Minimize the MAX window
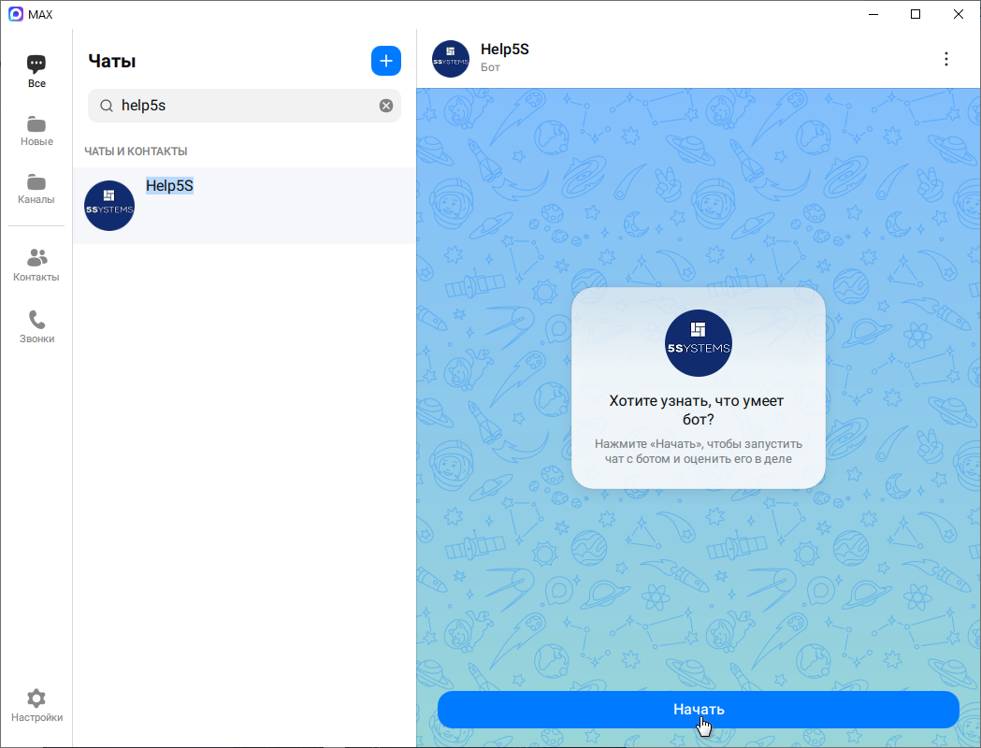Image resolution: width=981 pixels, height=748 pixels. [873, 14]
